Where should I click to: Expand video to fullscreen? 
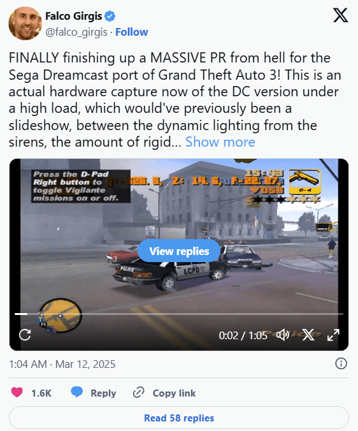(x=333, y=335)
